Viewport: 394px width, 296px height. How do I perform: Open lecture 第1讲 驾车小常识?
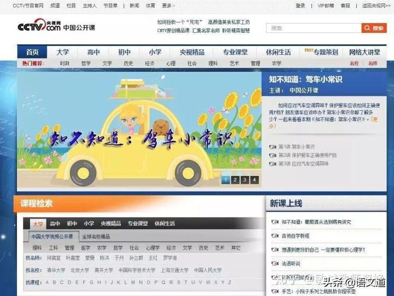click(297, 147)
